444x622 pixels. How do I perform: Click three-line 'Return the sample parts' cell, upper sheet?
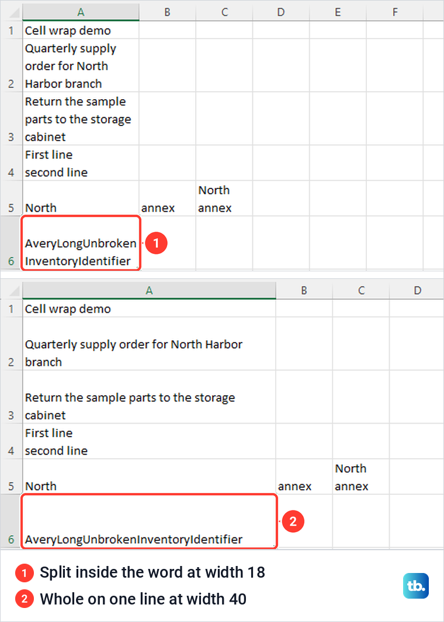click(x=81, y=118)
